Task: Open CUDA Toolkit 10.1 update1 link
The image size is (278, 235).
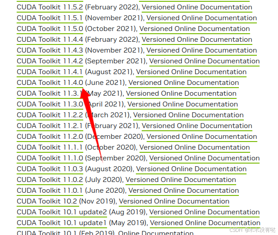Action: [62, 223]
